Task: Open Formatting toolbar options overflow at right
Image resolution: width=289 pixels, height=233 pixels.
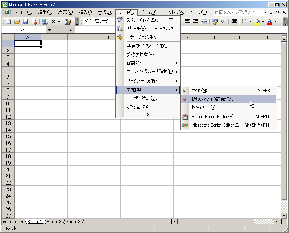Action: (285, 22)
